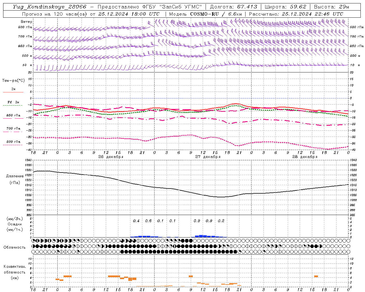Click the 'Td 2м' dew point legend entry
This screenshot has width=365, height=292.
(13, 102)
